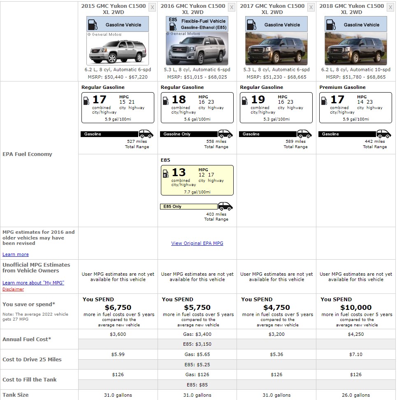Image resolution: width=397 pixels, height=400 pixels.
Task: Click the You save or spend* label
Action: pyautogui.click(x=28, y=305)
